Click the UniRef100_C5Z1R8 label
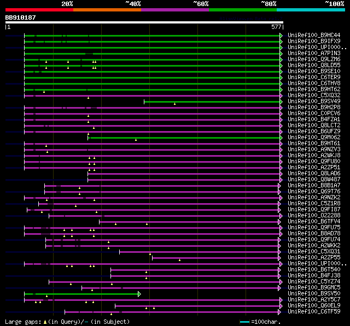 [x=314, y=204]
